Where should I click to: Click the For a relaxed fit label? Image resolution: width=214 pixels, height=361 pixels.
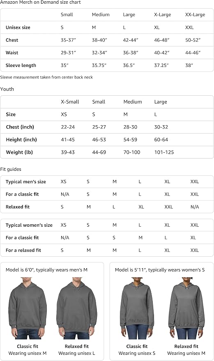pyautogui.click(x=23, y=250)
